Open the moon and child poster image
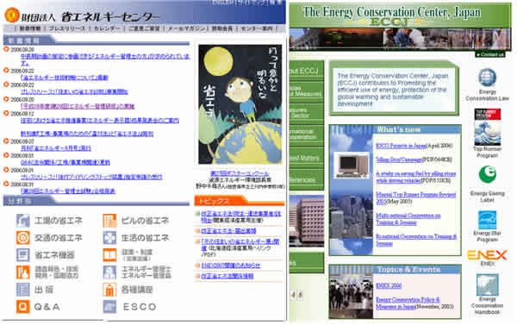517x325 pixels. coord(240,104)
